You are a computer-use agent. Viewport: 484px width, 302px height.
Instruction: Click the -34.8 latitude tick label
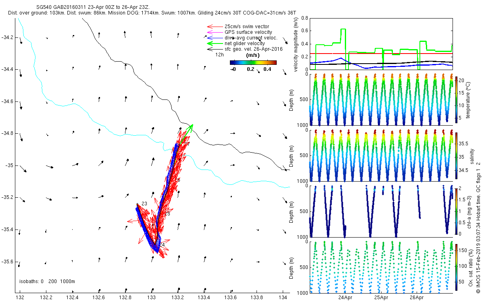click(x=8, y=133)
